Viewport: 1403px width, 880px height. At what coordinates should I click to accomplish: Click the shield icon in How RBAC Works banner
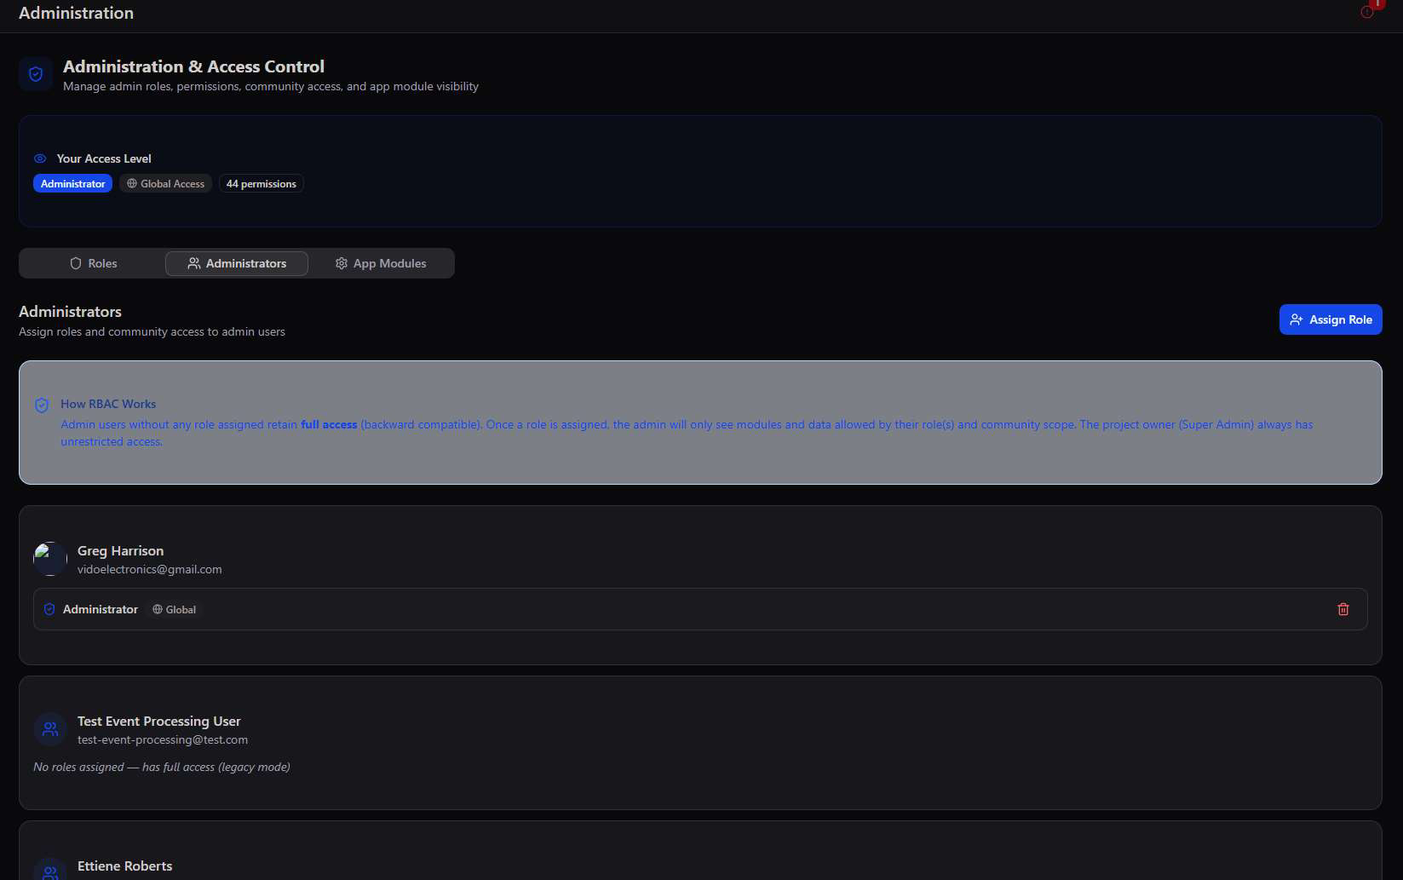click(42, 405)
